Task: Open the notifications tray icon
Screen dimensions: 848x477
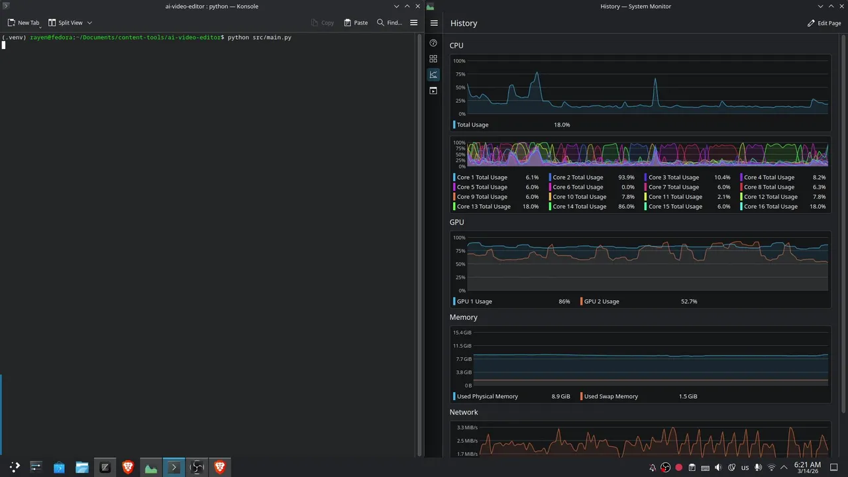Action: [653, 468]
